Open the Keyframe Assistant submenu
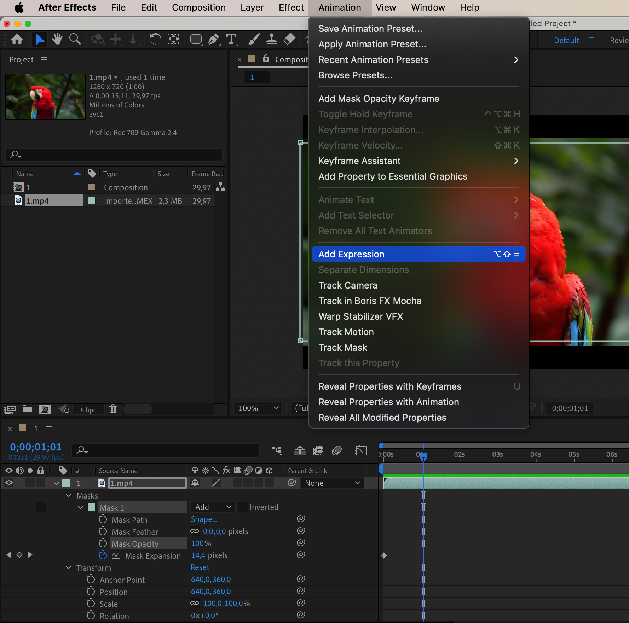Viewport: 629px width, 623px height. (x=419, y=161)
